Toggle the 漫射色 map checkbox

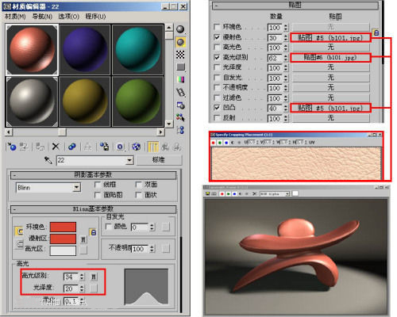point(217,37)
